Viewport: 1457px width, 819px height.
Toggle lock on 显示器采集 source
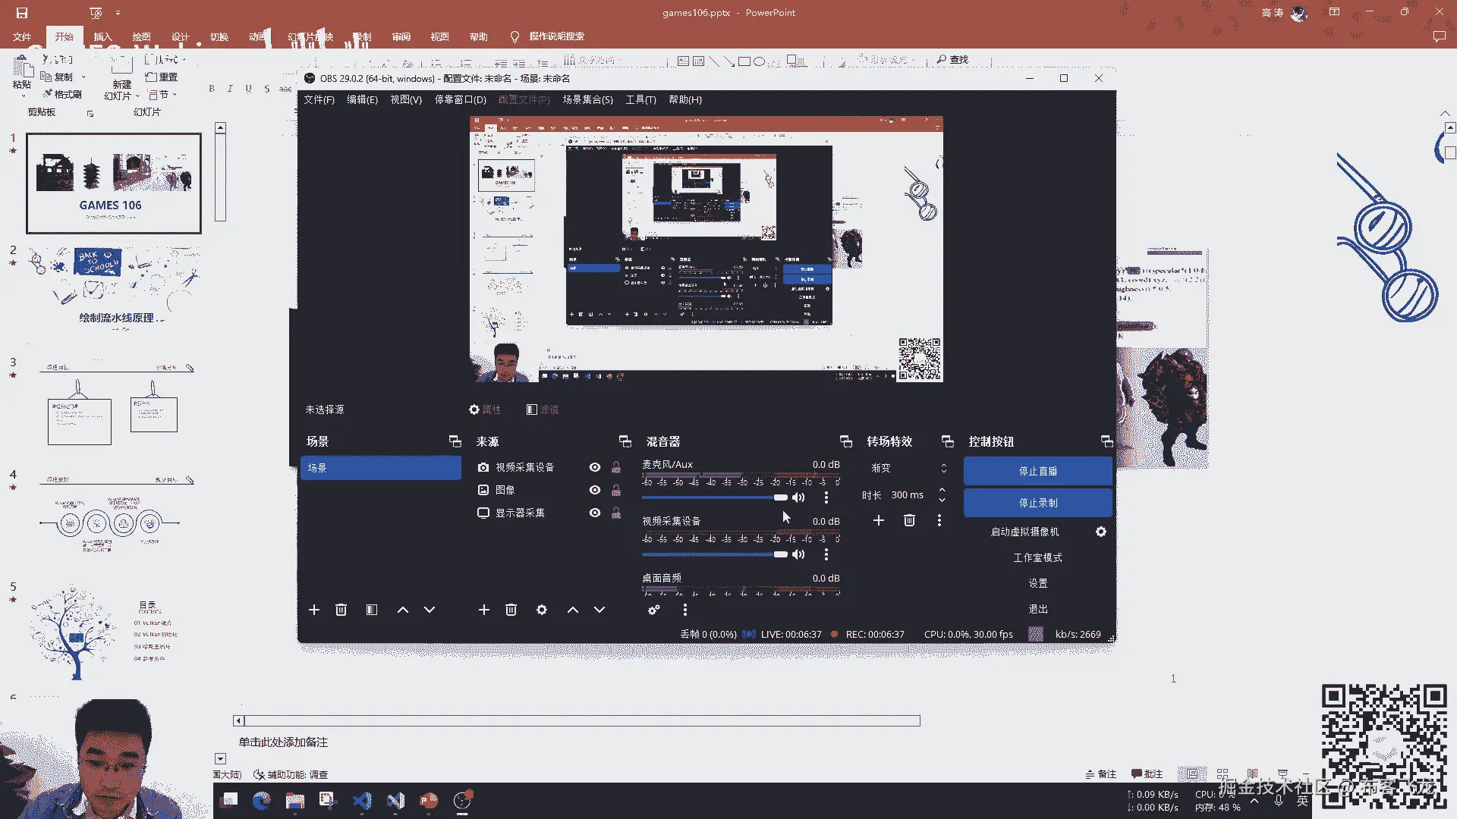[616, 513]
